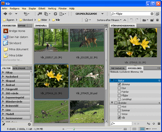Open the Verktyg menu
The height and width of the screenshot is (132, 162).
(52, 8)
